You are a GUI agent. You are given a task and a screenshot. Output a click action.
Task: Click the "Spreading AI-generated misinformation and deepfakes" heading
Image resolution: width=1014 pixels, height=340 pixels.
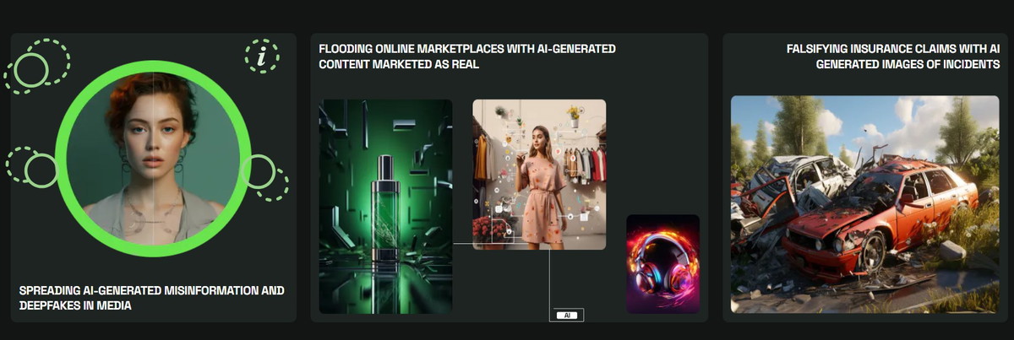151,298
